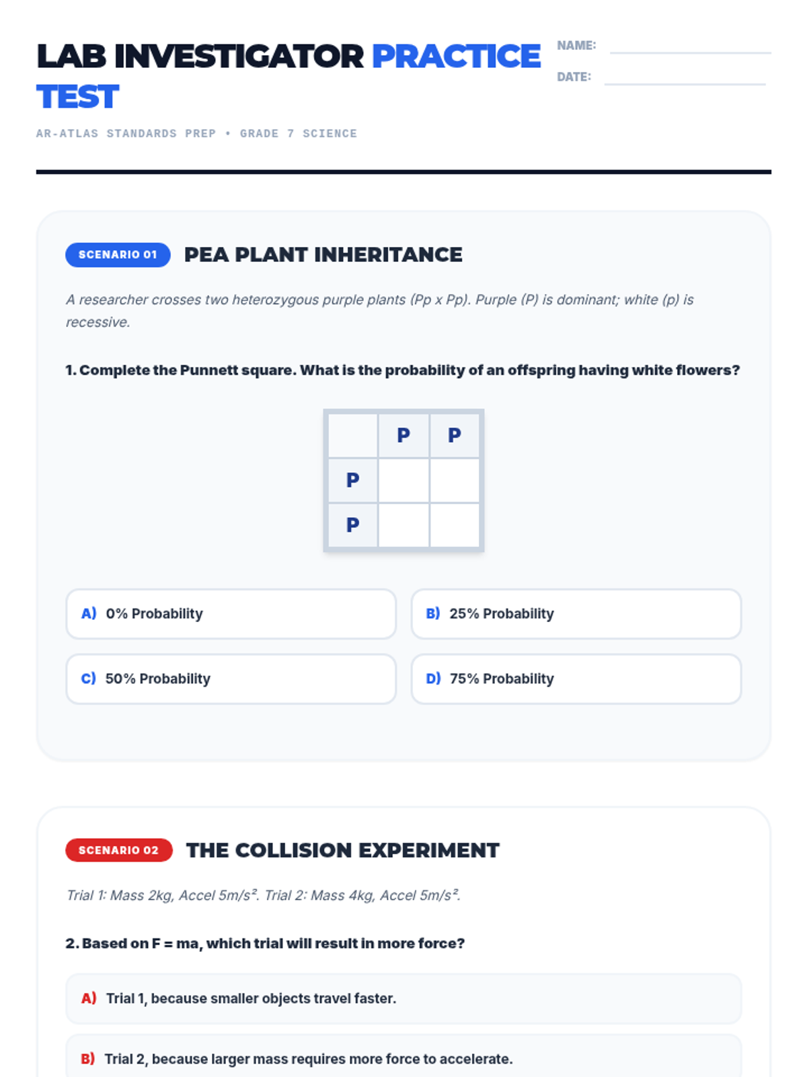This screenshot has height=1077, width=807.
Task: Click the SCENARIO 02 red badge
Action: [x=119, y=850]
